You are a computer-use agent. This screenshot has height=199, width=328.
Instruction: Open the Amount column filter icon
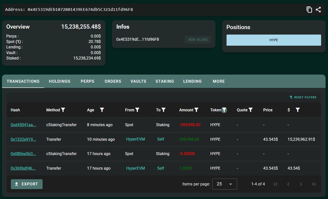coord(196,110)
